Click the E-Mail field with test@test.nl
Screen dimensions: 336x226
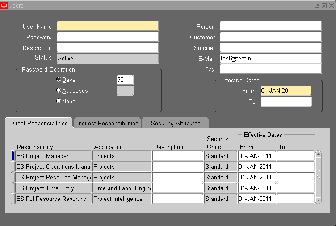coord(271,58)
